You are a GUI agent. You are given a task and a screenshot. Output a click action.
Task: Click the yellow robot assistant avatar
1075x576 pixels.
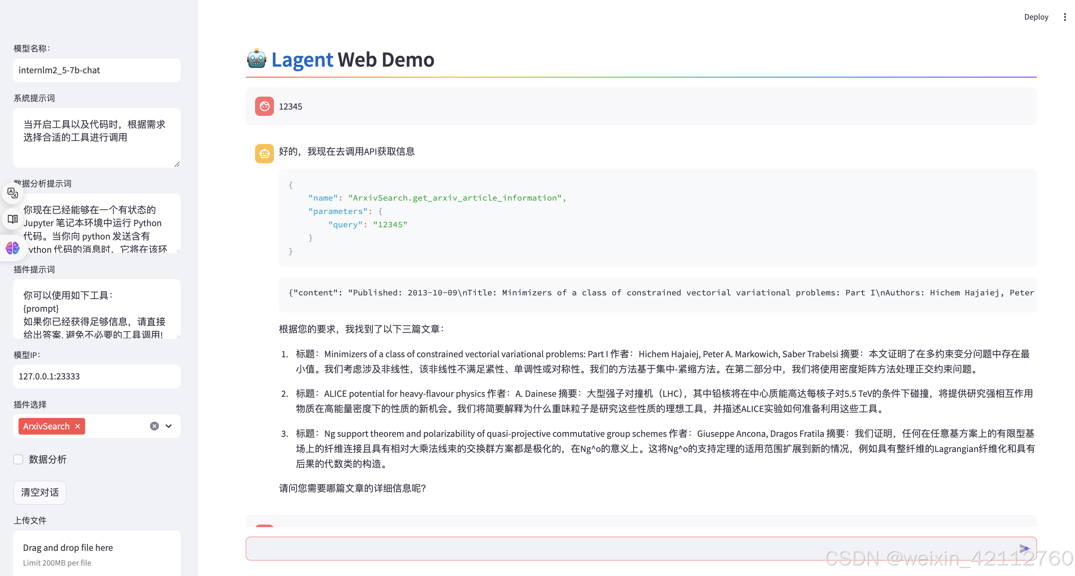[x=264, y=154]
